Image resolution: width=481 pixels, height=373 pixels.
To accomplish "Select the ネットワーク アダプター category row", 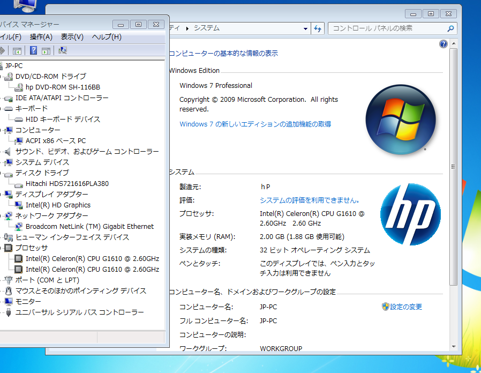I will click(51, 216).
